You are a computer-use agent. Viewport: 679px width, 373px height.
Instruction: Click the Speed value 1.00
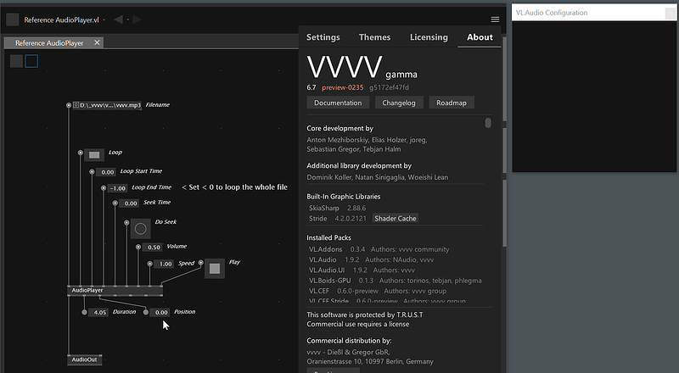click(164, 264)
